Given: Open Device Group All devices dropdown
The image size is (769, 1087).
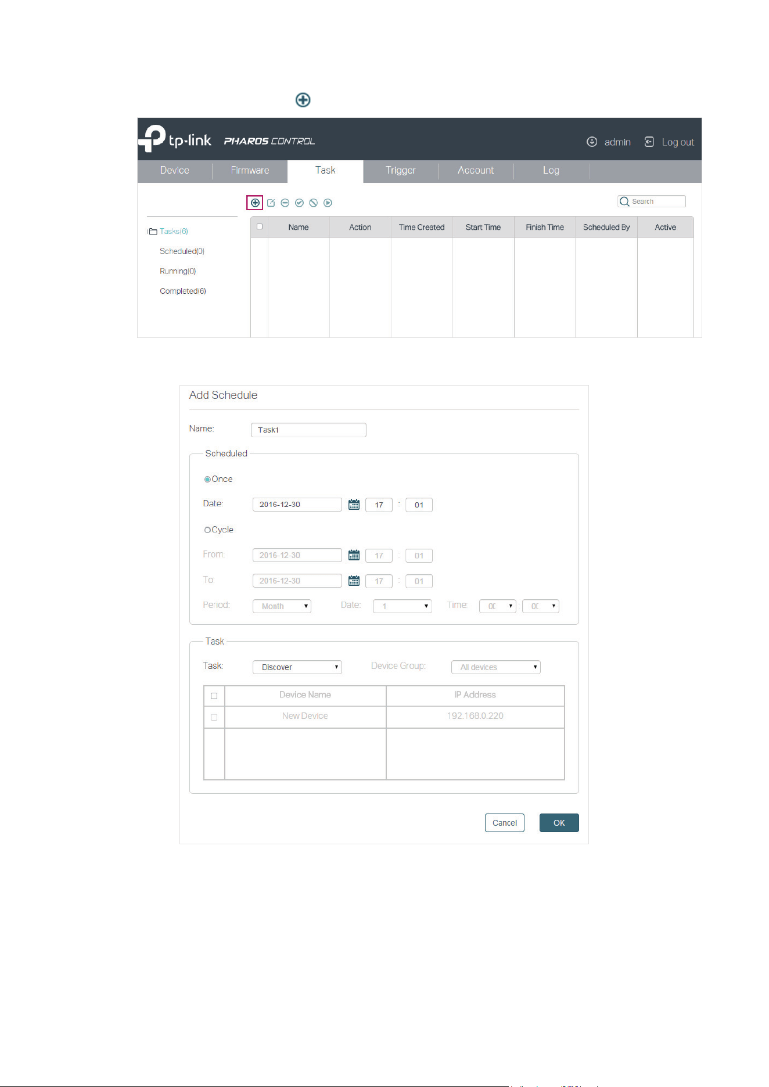Looking at the screenshot, I should [x=495, y=667].
